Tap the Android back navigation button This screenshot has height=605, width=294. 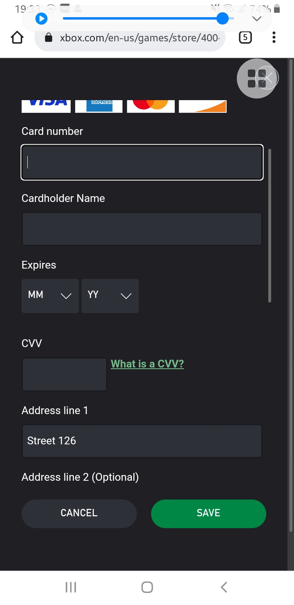[x=223, y=587]
